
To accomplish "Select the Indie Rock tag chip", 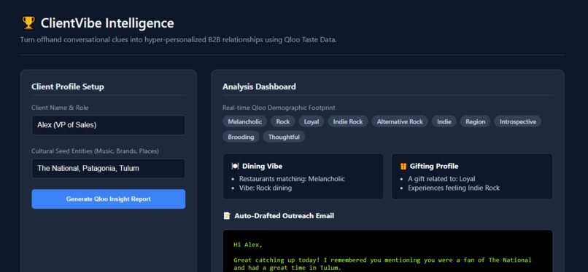I will 348,121.
